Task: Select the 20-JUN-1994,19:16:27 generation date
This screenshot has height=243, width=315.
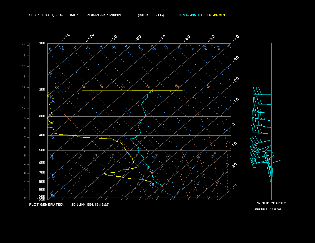Action: click(90, 204)
